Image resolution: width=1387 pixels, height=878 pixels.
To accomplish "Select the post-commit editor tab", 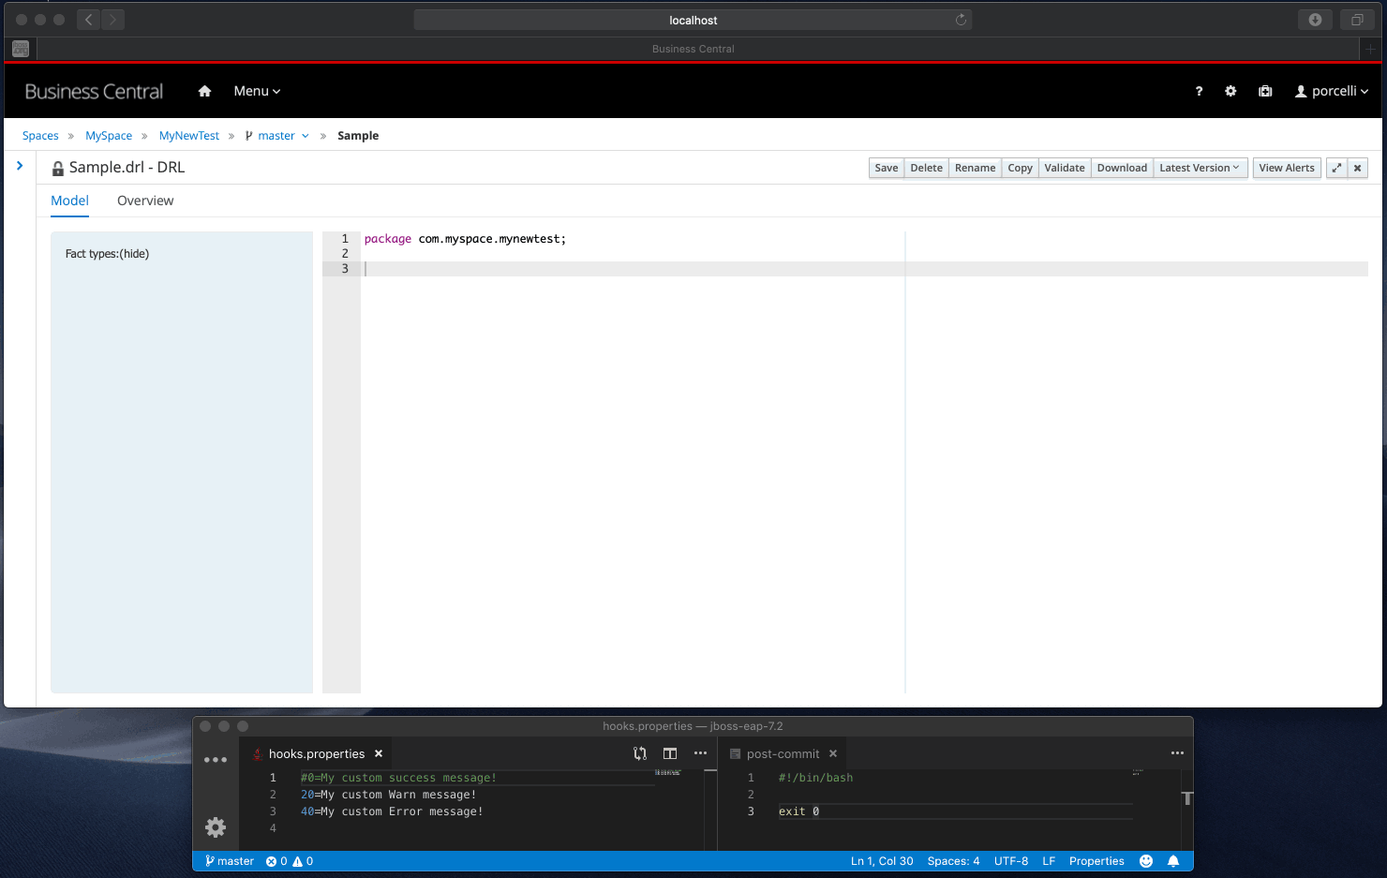I will point(782,753).
